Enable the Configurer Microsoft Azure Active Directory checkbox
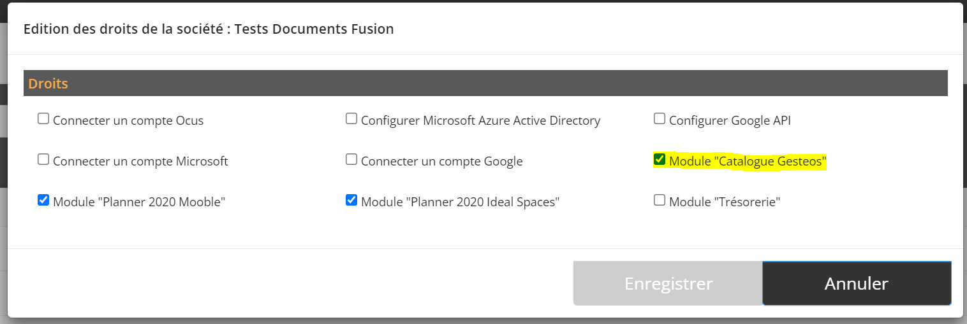 [x=351, y=119]
